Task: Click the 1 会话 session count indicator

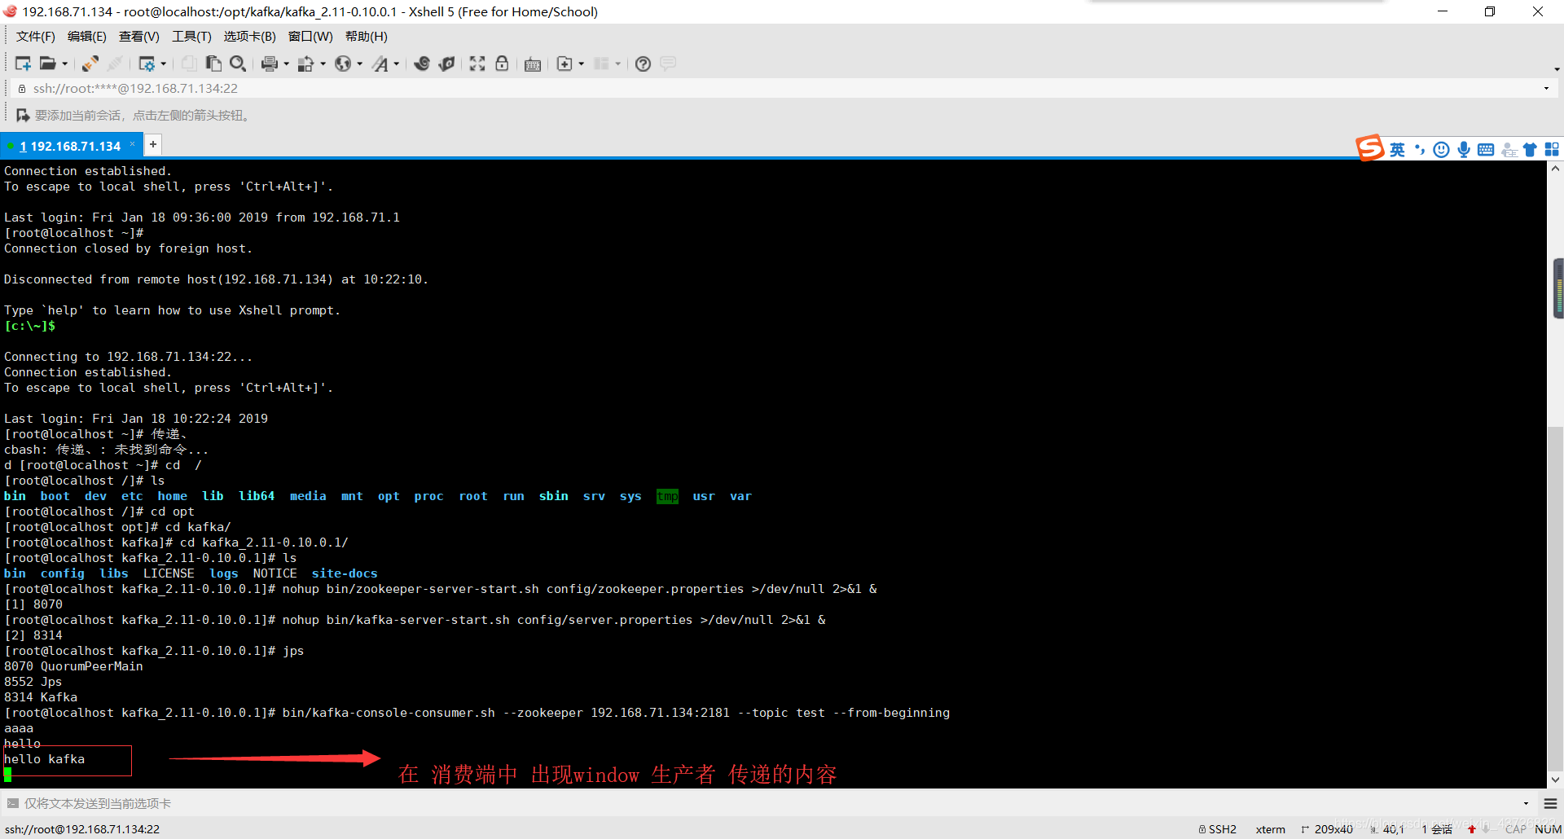Action: coord(1437,829)
